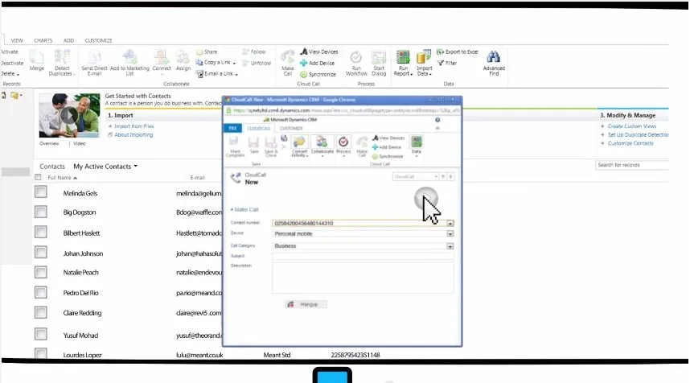Tick the checkbox for Pedro Del Rio
The height and width of the screenshot is (383, 690).
[x=41, y=292]
